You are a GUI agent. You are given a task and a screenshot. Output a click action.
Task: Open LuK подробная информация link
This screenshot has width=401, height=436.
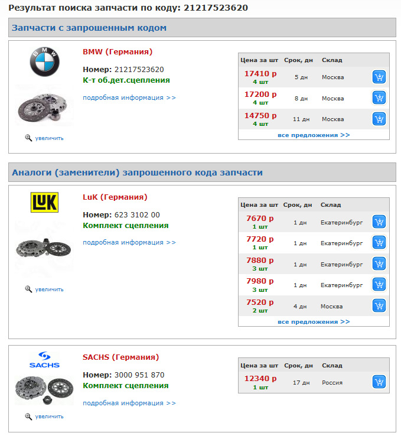pyautogui.click(x=129, y=242)
